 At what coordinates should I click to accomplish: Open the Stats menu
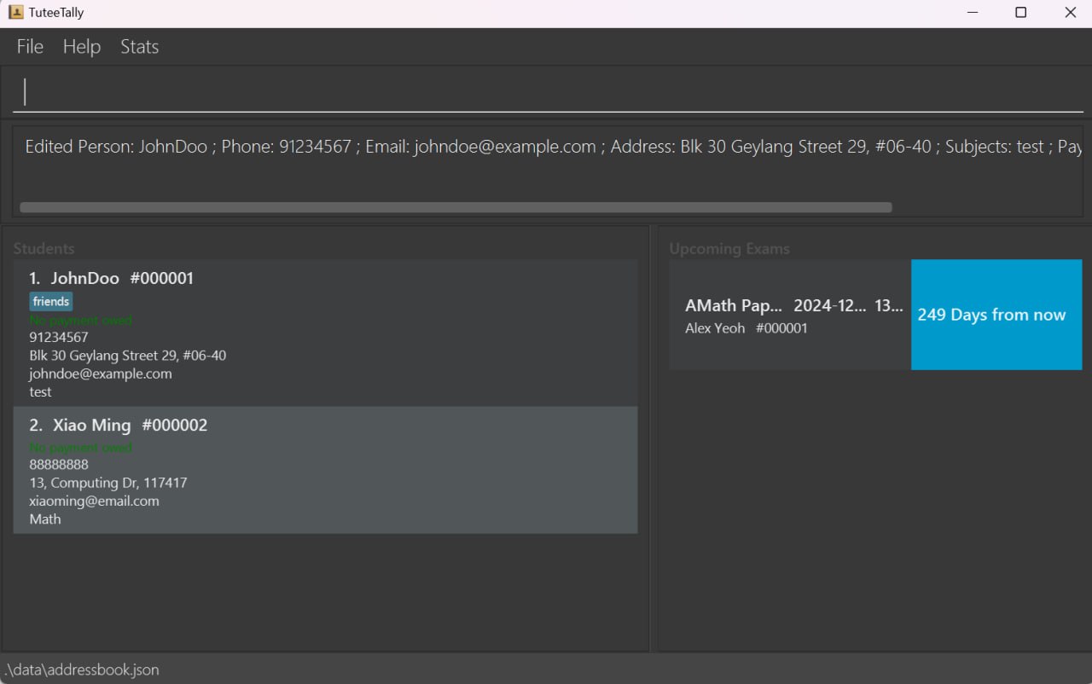139,47
